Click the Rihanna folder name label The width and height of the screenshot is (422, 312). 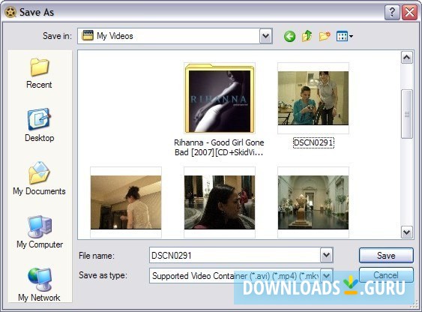point(219,147)
